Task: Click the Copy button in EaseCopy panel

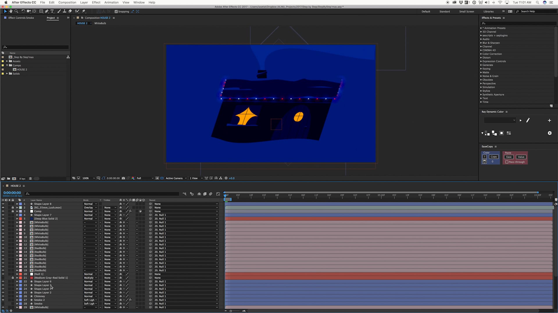Action: [x=494, y=156]
